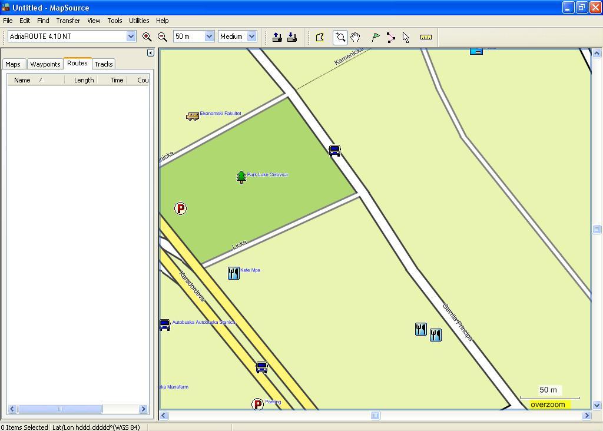This screenshot has height=431, width=603.
Task: Click the map's horizontal scrollbar thumb
Action: (375, 416)
